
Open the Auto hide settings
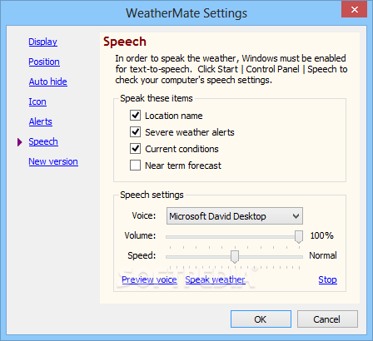point(48,82)
